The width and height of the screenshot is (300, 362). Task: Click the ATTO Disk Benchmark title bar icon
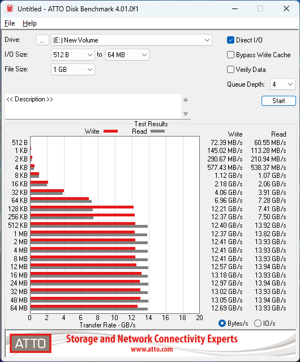tap(10, 8)
